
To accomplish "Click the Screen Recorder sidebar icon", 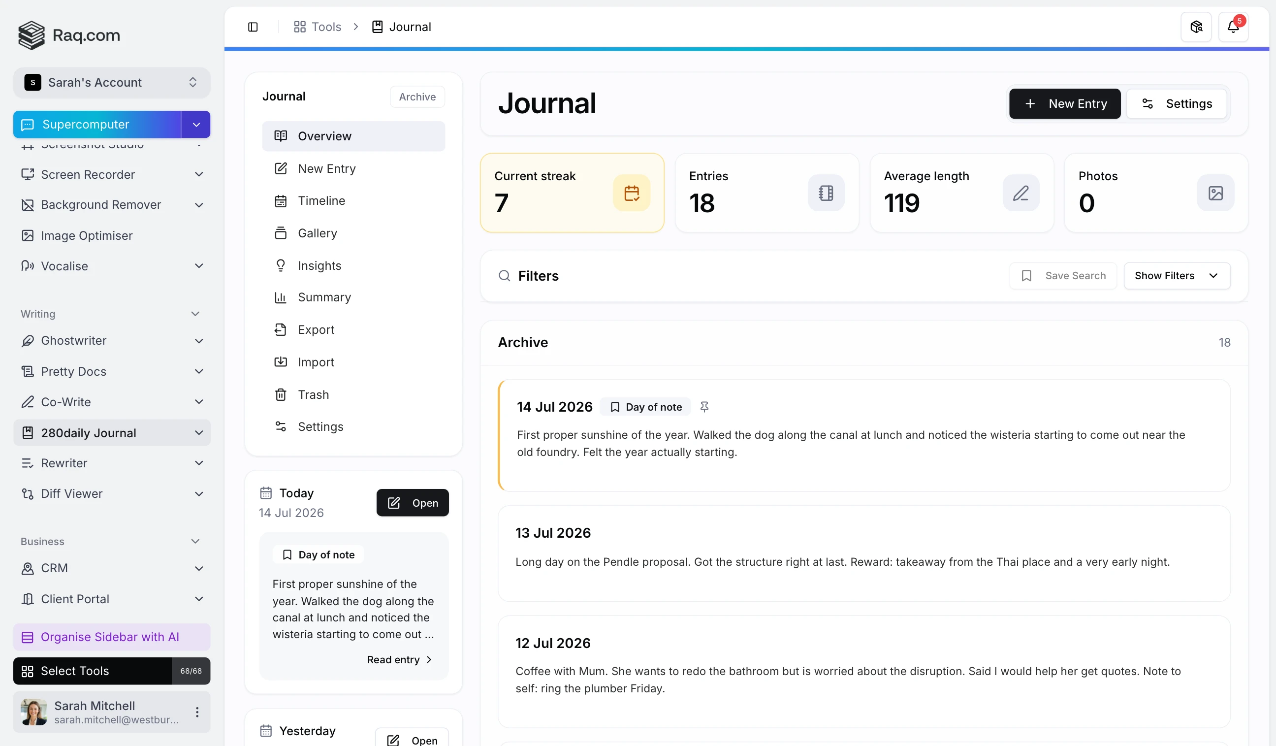I will [x=28, y=174].
